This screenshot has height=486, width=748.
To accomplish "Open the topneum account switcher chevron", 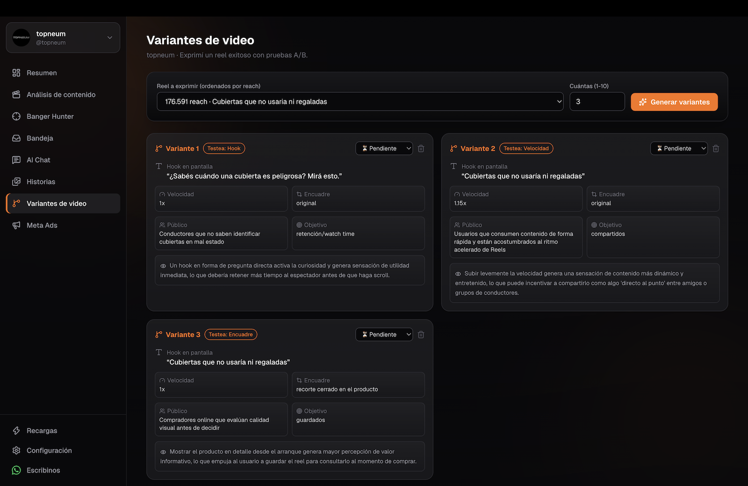I will coord(110,37).
